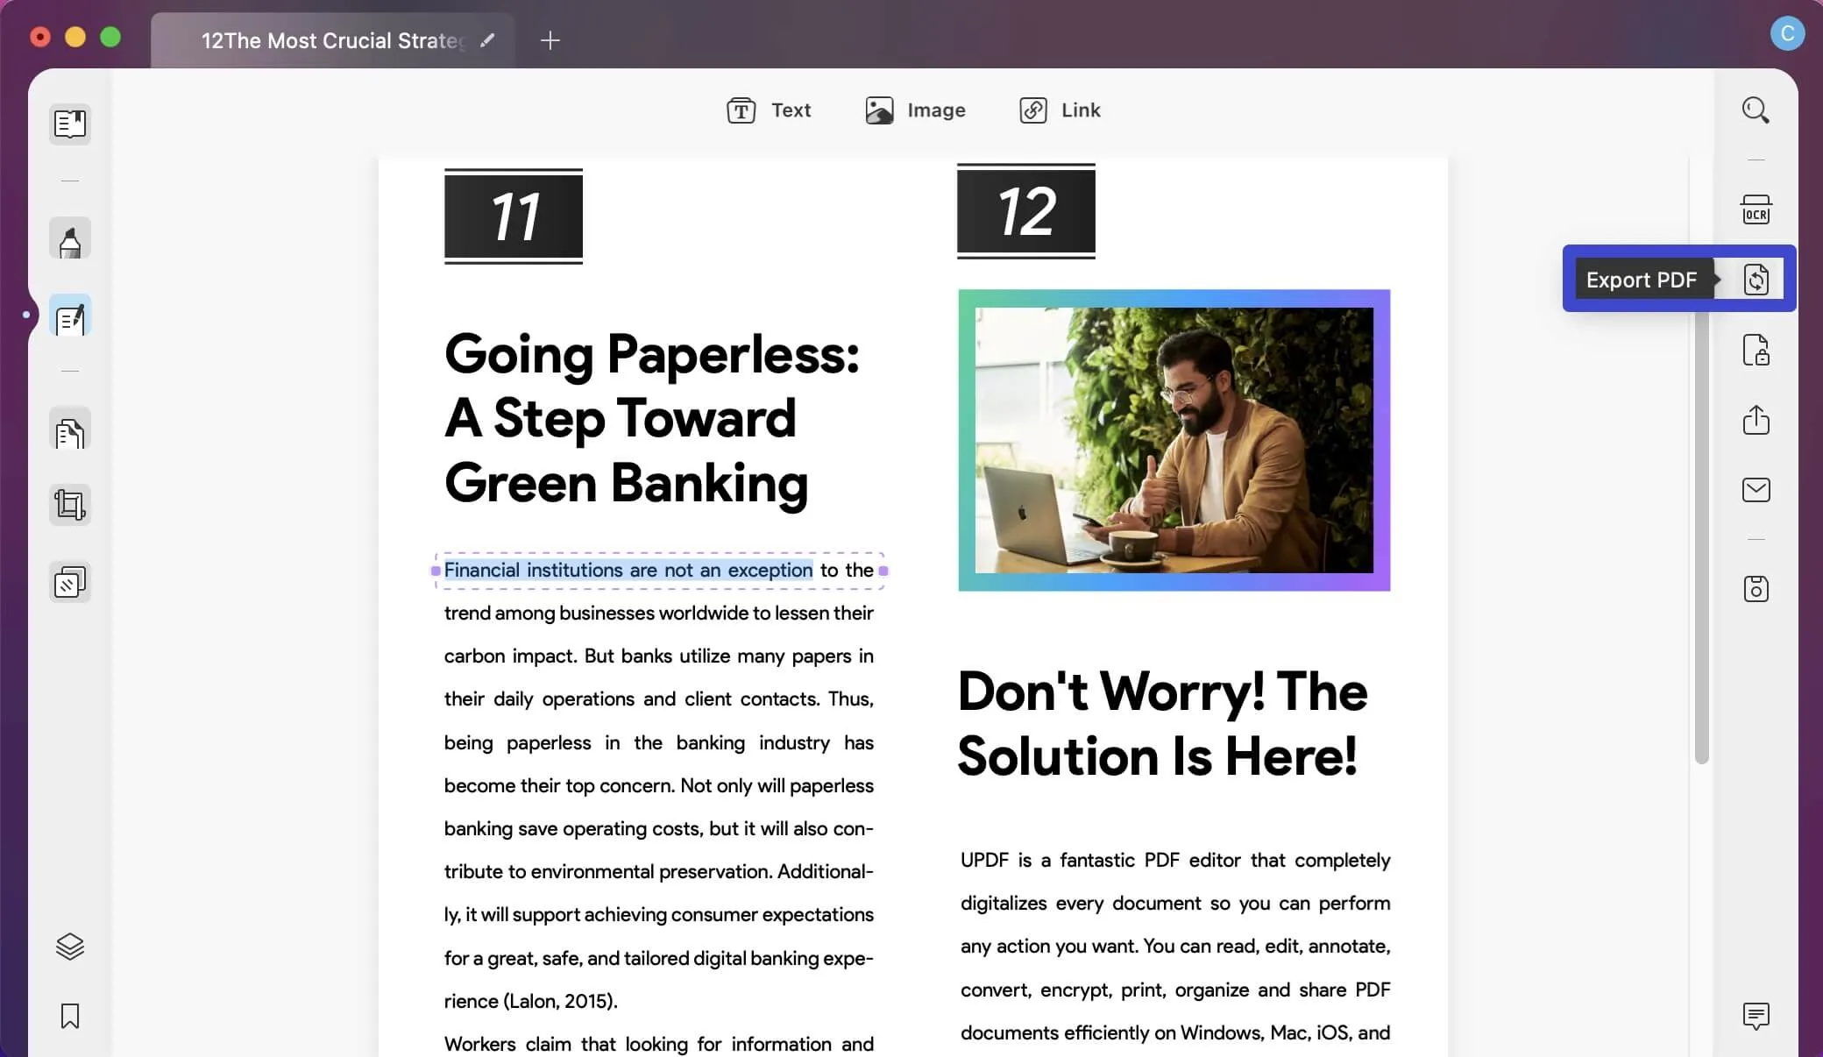Toggle the sidebar panel view

[69, 122]
